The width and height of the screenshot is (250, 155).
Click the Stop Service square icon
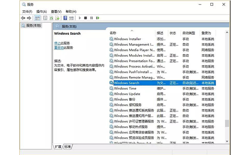(86, 18)
